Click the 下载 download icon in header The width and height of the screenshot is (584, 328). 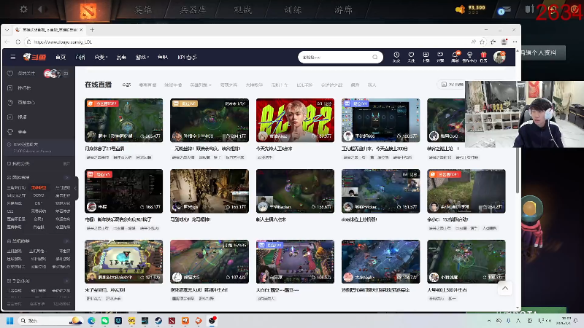(426, 57)
